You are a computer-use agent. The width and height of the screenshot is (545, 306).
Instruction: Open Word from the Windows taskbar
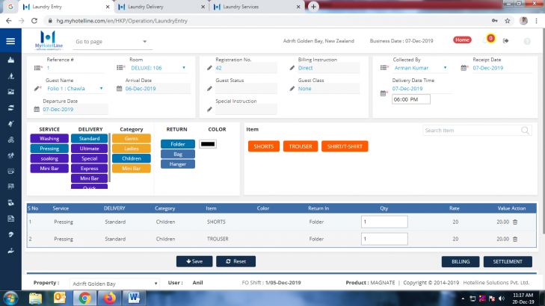[x=135, y=298]
